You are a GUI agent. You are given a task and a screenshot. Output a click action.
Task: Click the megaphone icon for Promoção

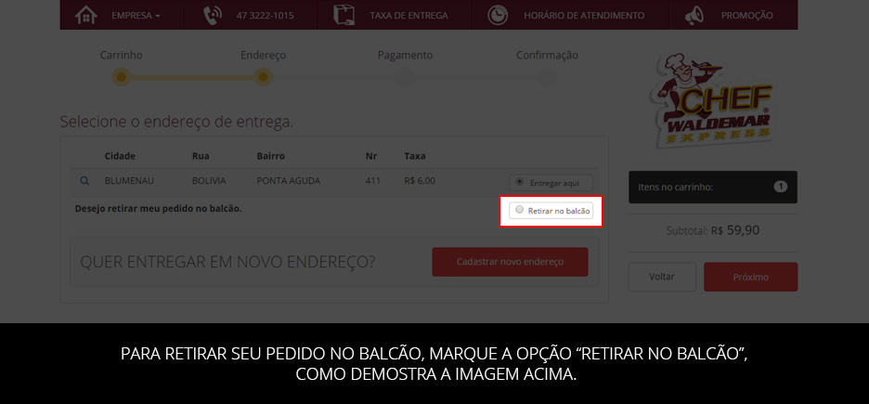[694, 15]
